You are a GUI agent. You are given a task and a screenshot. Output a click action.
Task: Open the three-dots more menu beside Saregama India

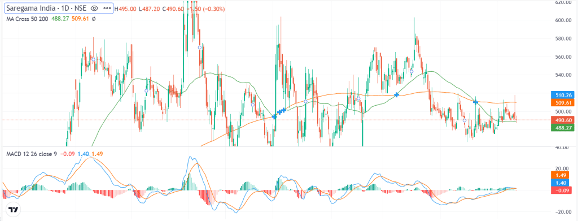pos(107,8)
